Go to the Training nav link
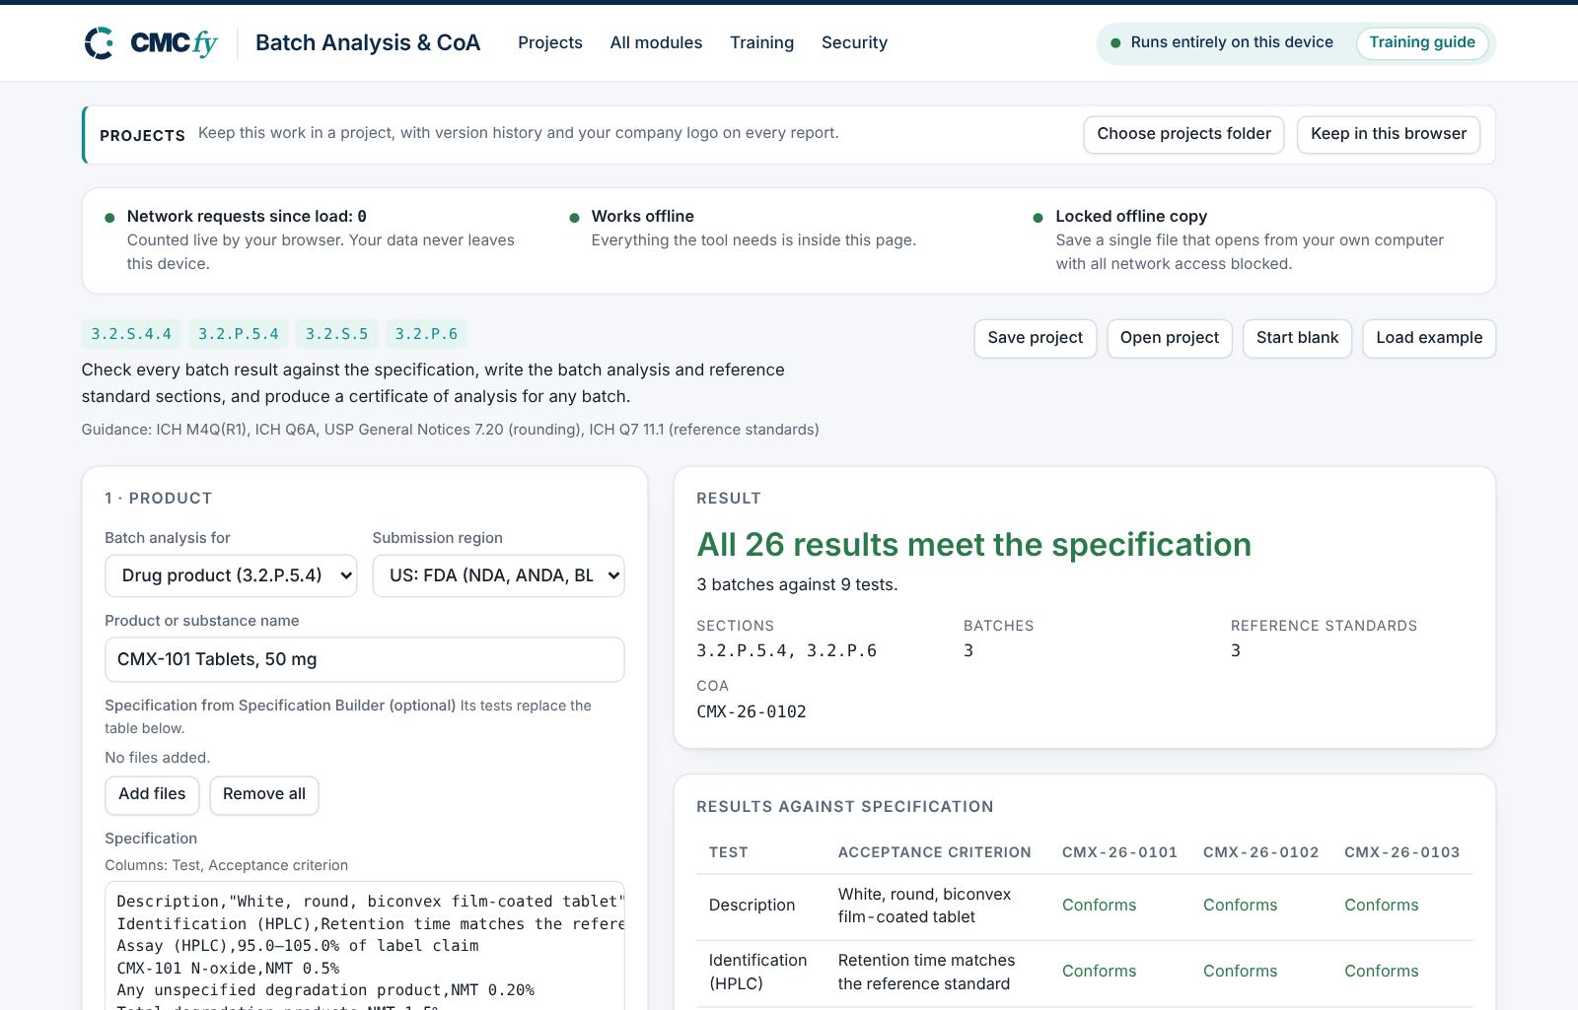The height and width of the screenshot is (1010, 1578). click(761, 42)
